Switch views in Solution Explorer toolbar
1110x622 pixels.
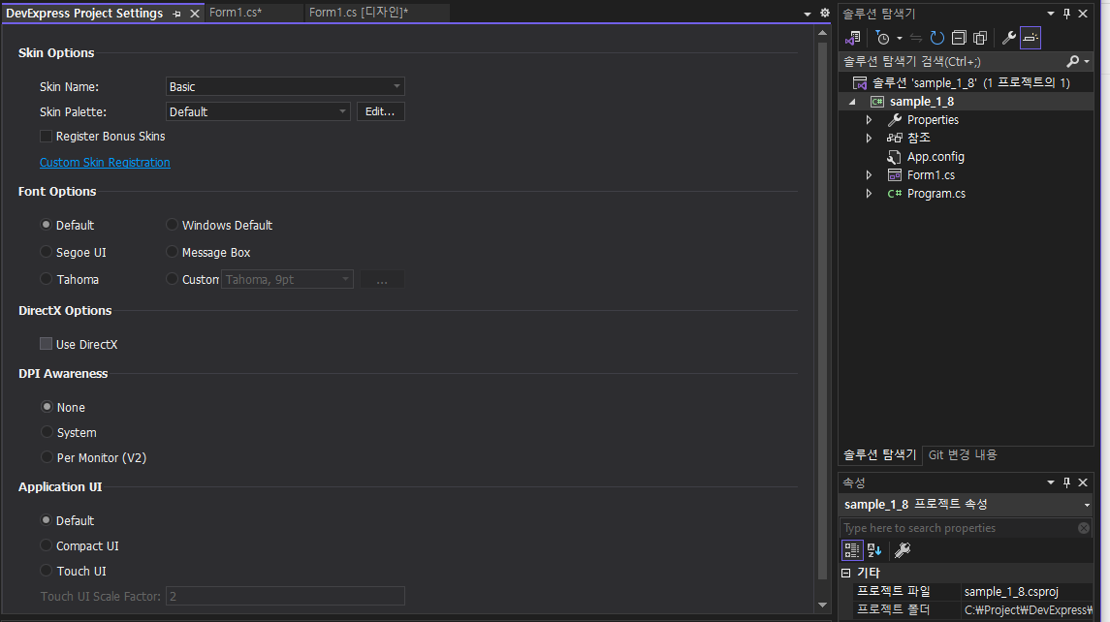pyautogui.click(x=853, y=38)
